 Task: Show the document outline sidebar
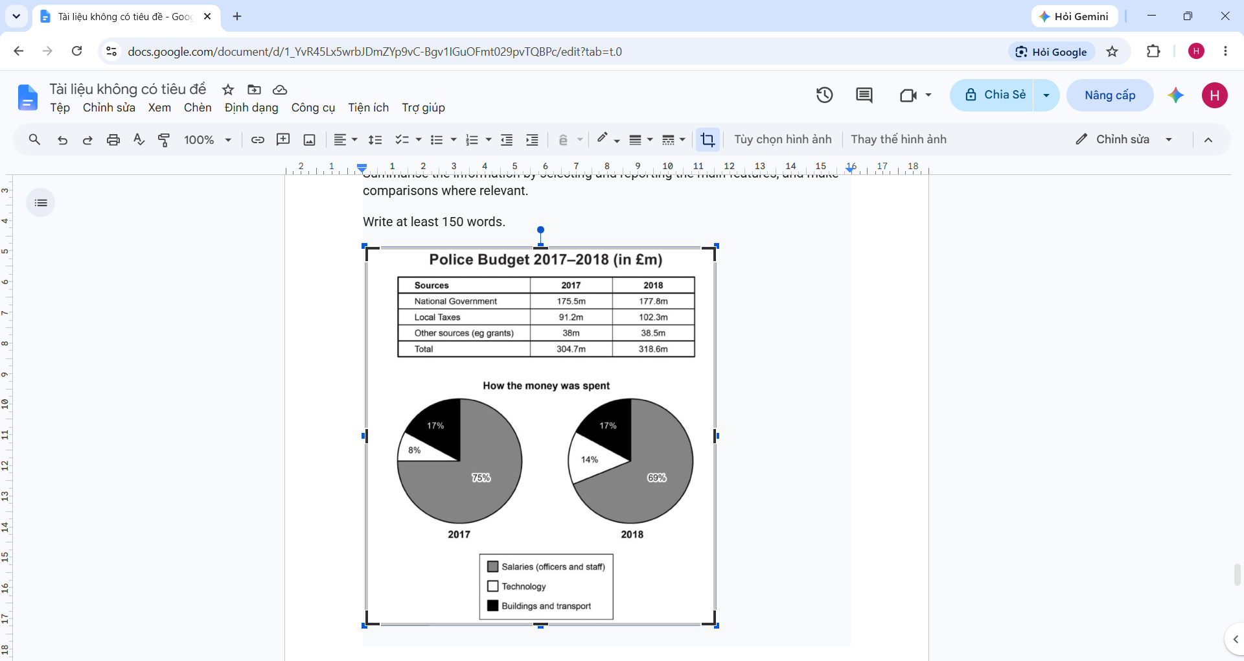pos(41,203)
